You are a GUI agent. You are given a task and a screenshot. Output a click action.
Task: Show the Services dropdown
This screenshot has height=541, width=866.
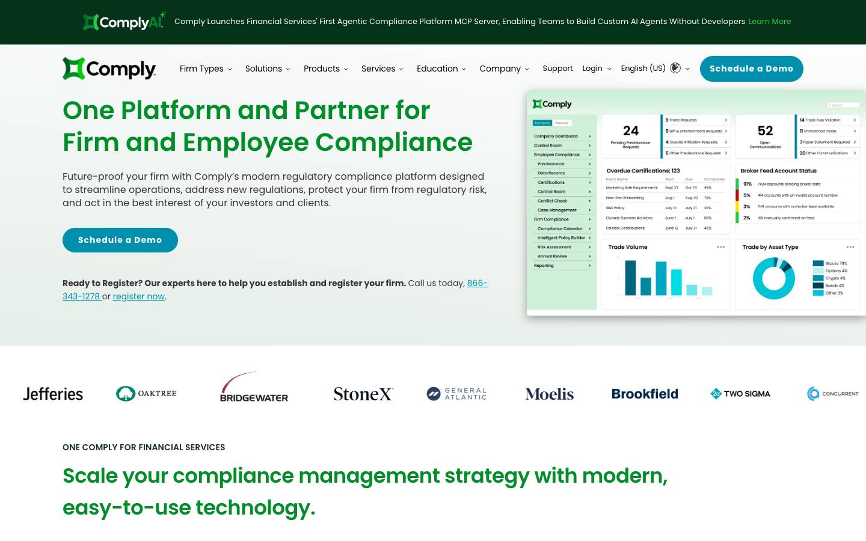coord(382,69)
